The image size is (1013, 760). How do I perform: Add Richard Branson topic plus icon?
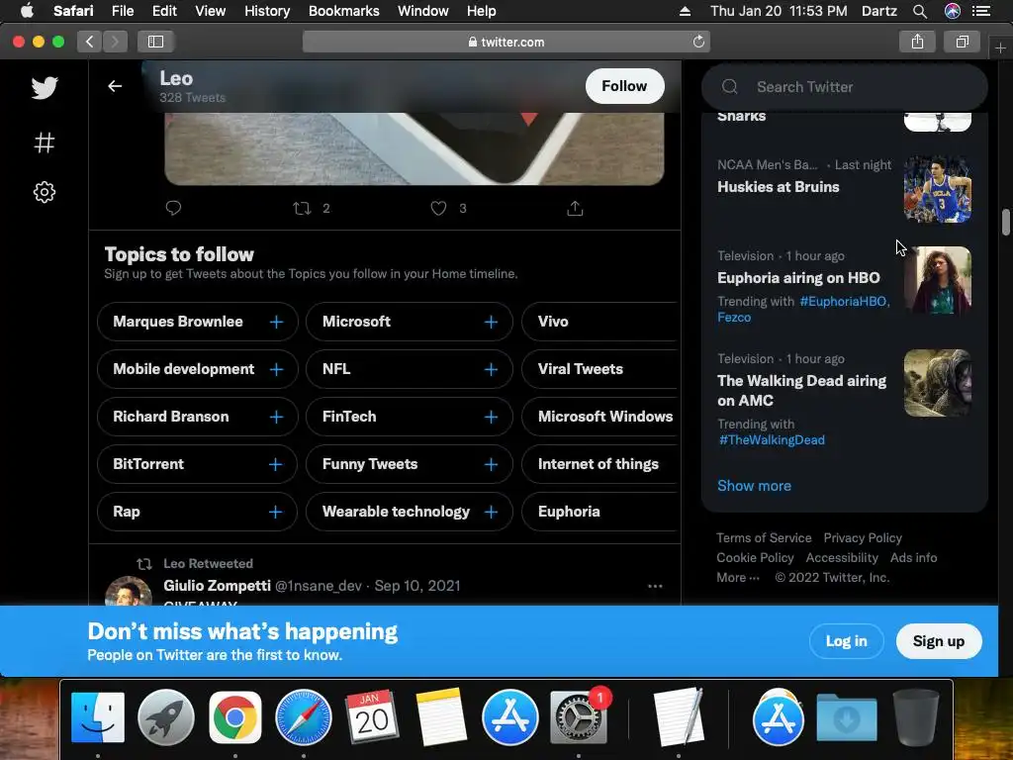pos(277,417)
